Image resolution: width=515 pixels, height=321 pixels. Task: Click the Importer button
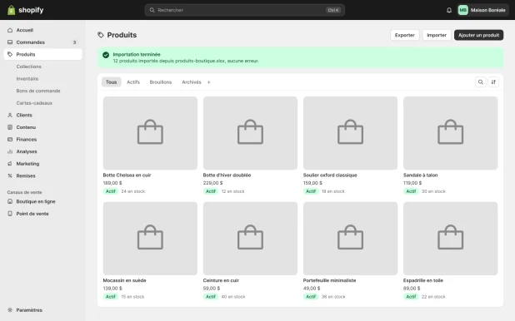(437, 35)
